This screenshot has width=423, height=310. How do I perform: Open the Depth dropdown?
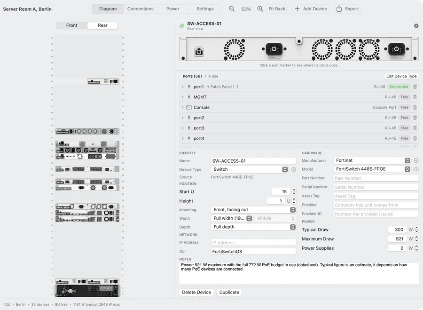click(x=253, y=227)
